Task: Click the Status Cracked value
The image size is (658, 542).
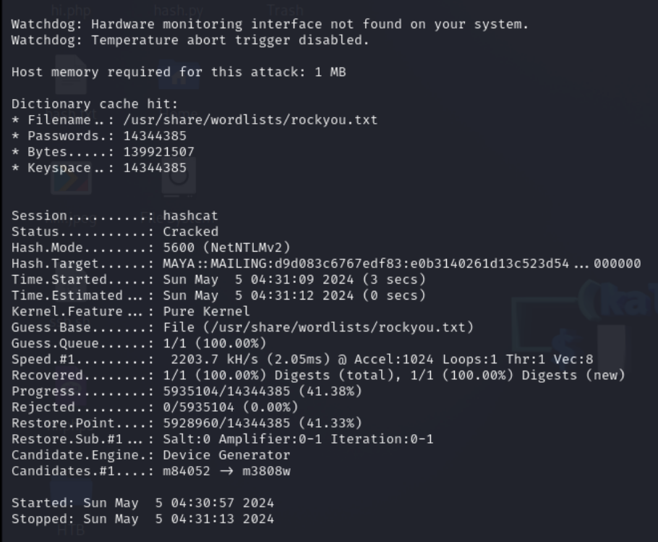Action: (190, 232)
